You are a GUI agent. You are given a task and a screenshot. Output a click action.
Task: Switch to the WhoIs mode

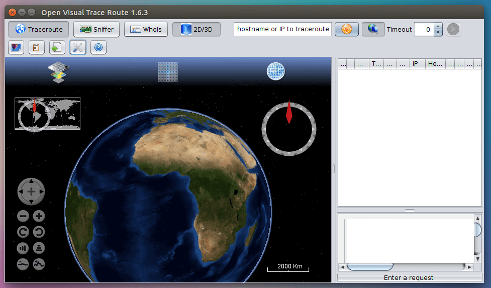point(146,29)
